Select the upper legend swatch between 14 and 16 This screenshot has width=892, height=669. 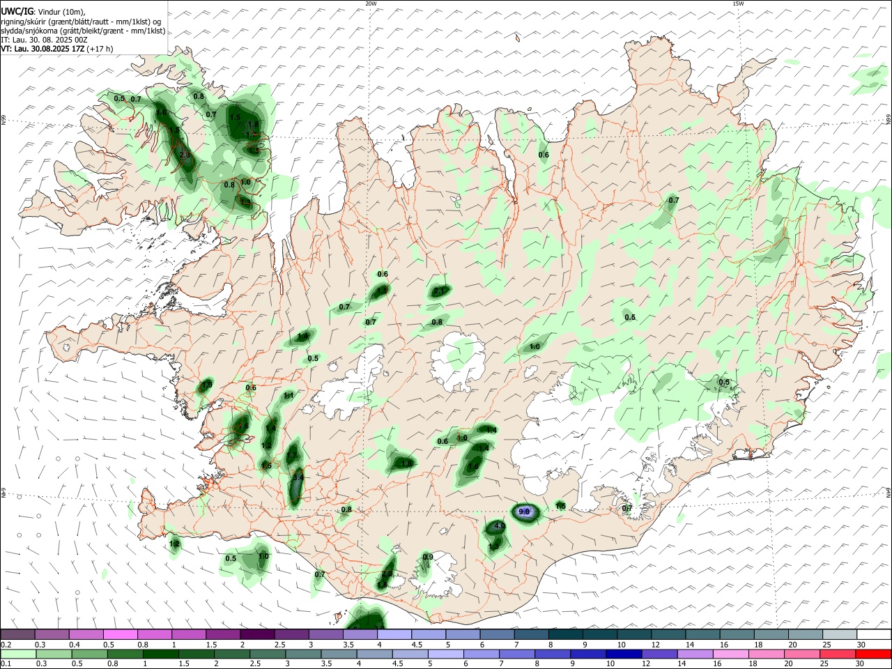[x=701, y=634]
